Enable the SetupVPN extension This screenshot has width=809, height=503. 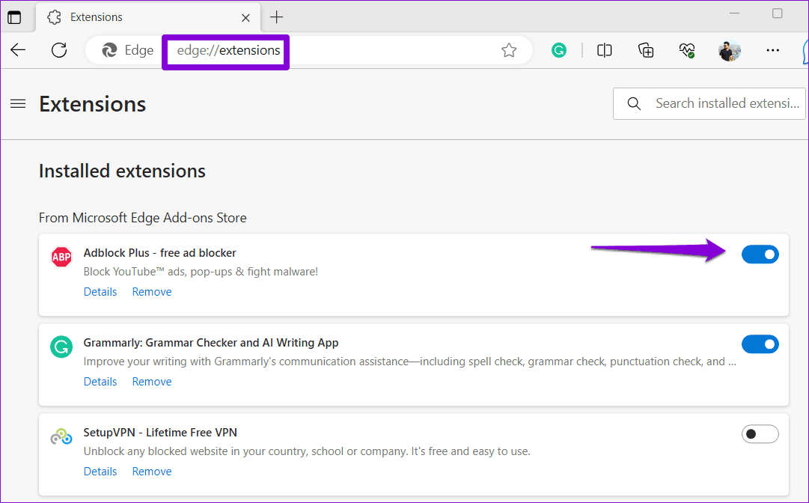tap(760, 433)
